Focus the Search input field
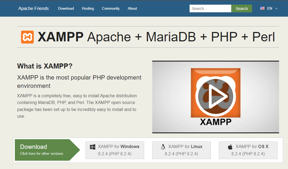The height and width of the screenshot is (169, 288). point(210,8)
